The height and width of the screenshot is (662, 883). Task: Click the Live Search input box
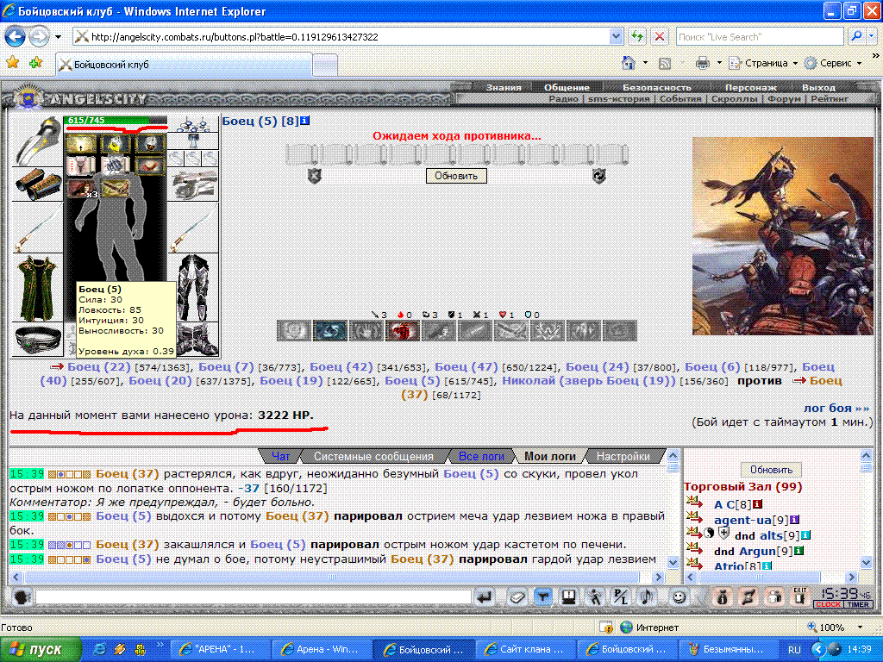(x=760, y=37)
